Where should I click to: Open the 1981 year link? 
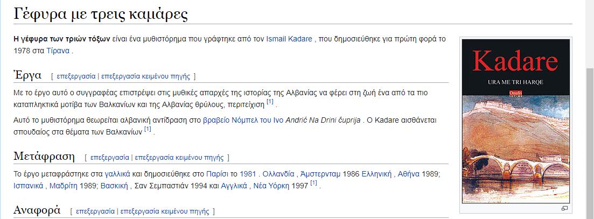(247, 174)
